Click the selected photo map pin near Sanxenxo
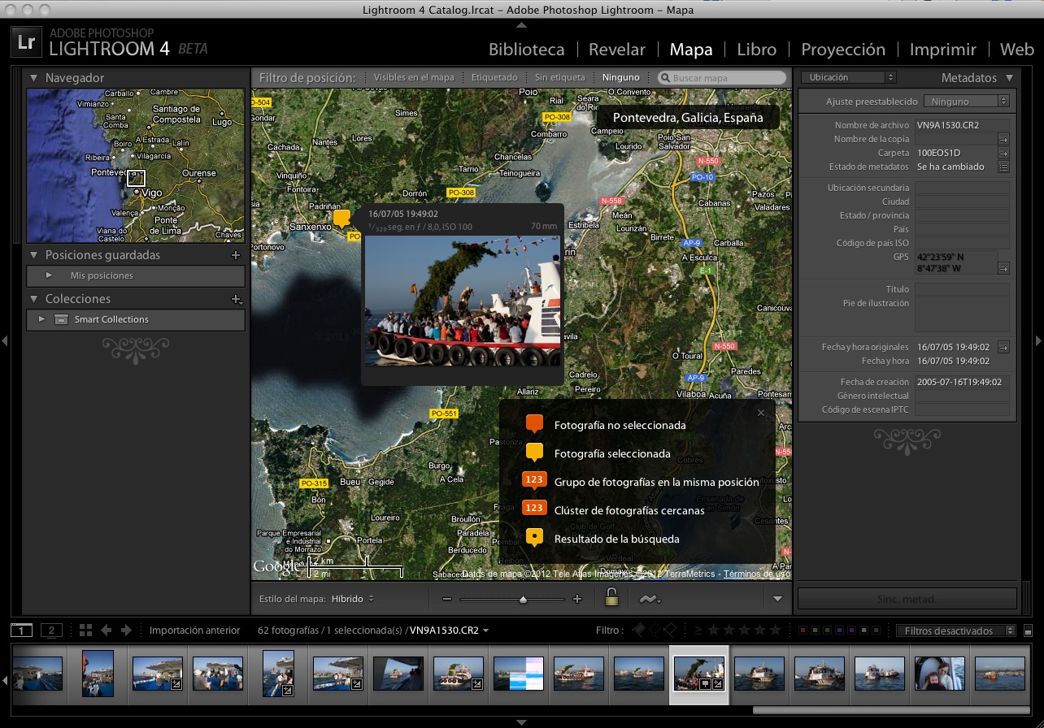Image resolution: width=1044 pixels, height=728 pixels. [x=342, y=219]
